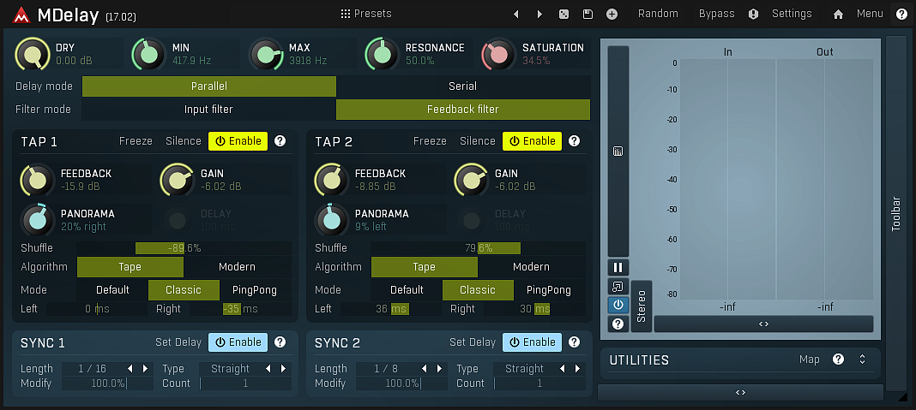Select Parallel delay mode
916x410 pixels.
click(x=209, y=86)
